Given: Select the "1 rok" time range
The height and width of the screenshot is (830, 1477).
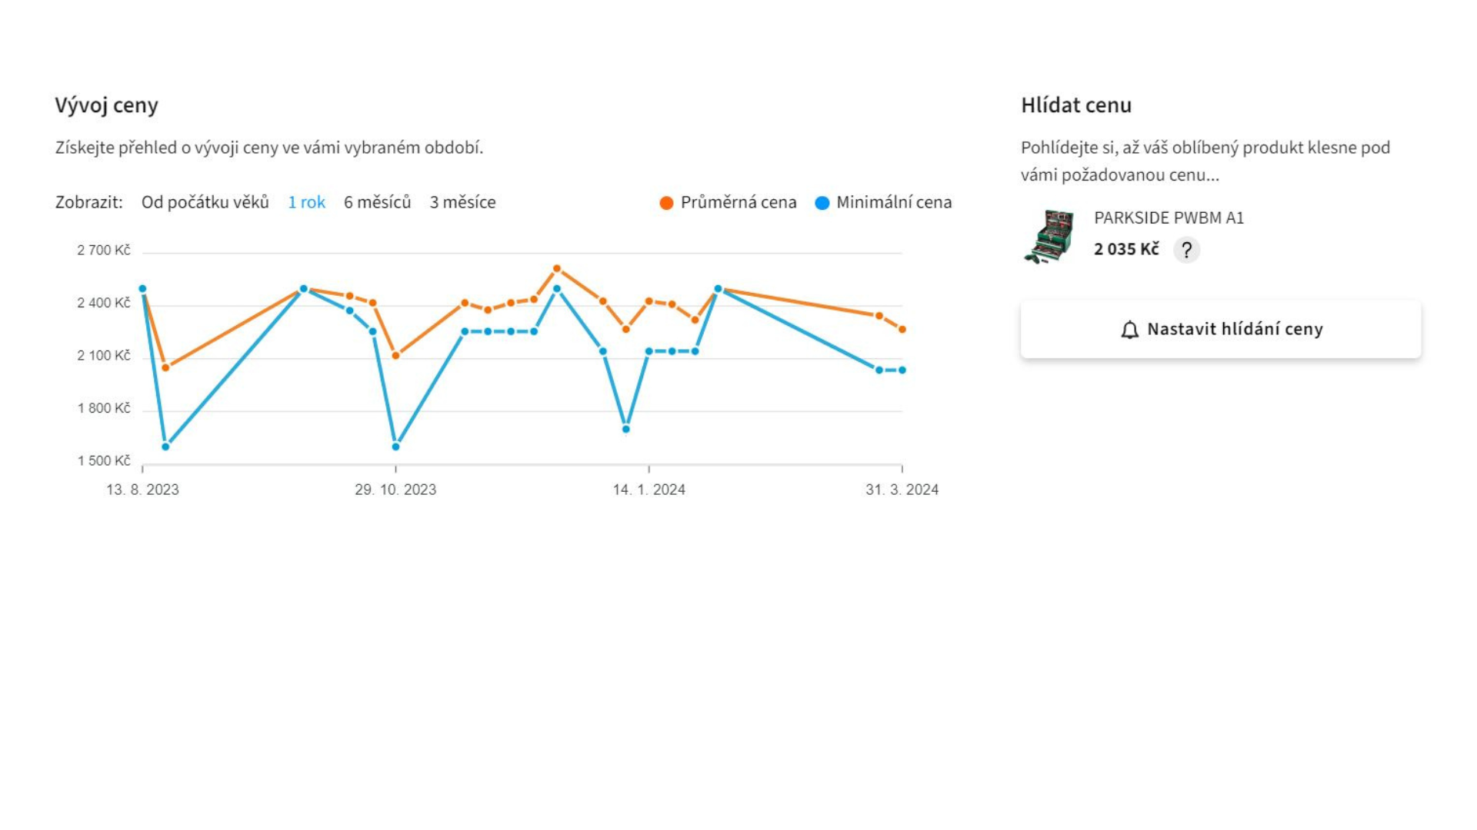Looking at the screenshot, I should 306,202.
